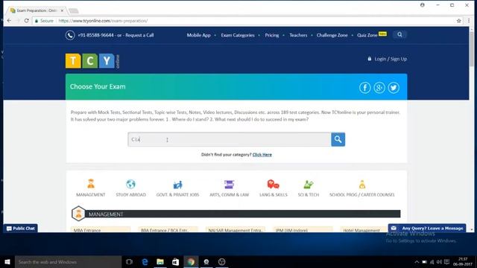Open the Quiz Zone page
Image resolution: width=477 pixels, height=268 pixels.
pos(367,35)
